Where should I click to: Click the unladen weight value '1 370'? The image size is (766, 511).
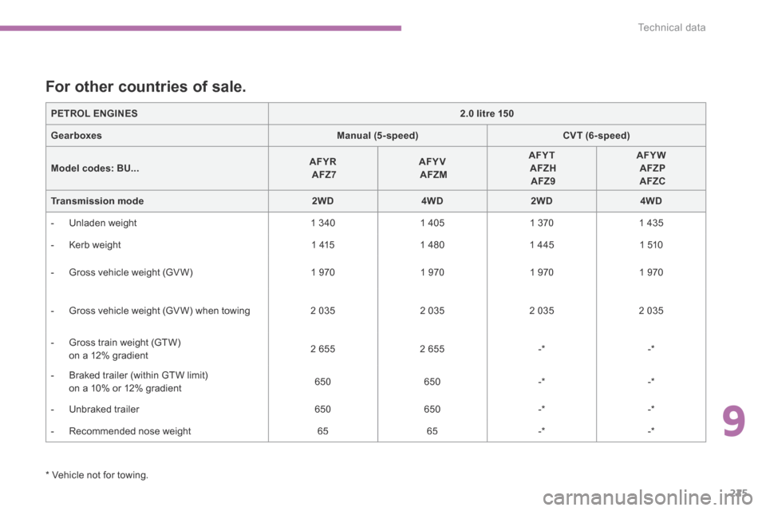pyautogui.click(x=542, y=223)
